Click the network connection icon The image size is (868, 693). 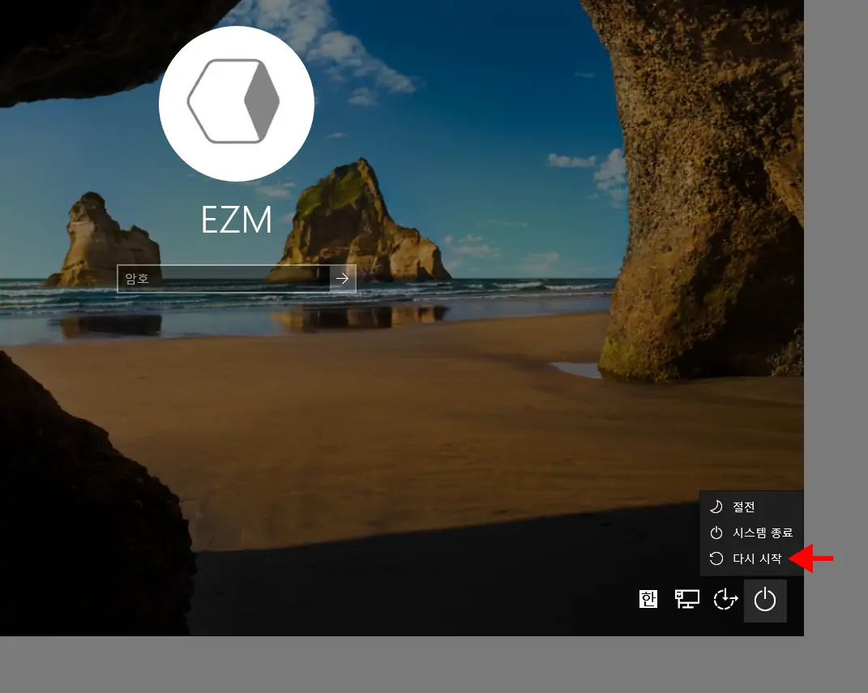(687, 599)
